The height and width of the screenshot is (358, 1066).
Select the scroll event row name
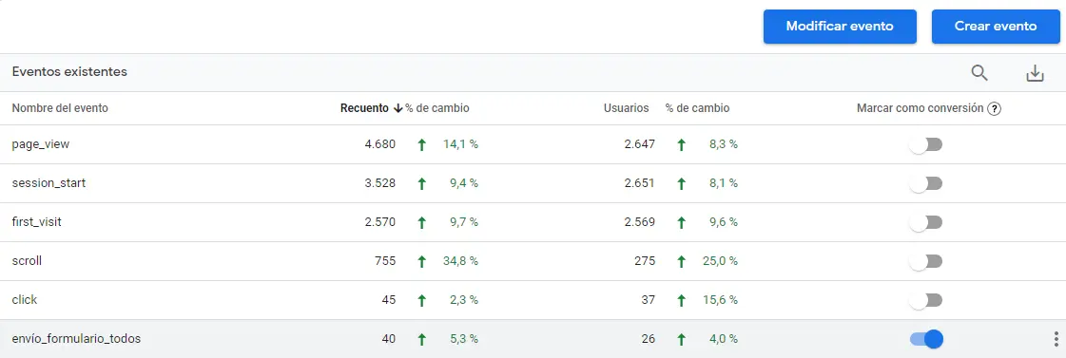pos(27,261)
